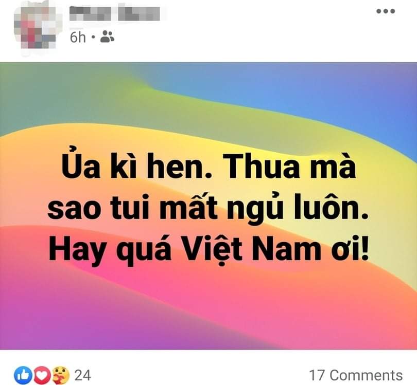Open the list of 24 reactions

pyautogui.click(x=82, y=375)
